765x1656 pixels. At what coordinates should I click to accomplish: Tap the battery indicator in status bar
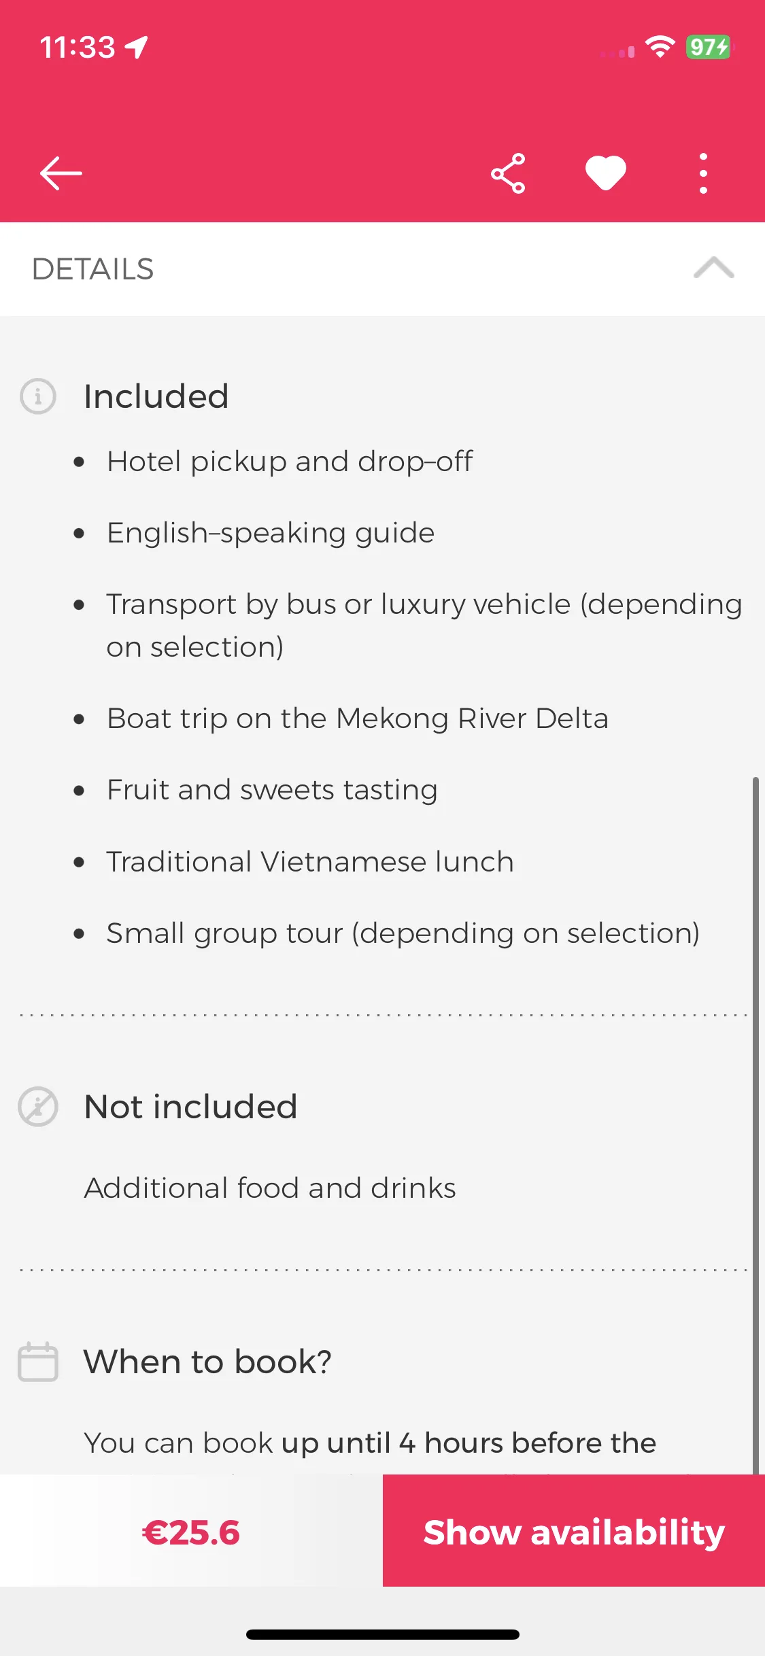tap(710, 47)
